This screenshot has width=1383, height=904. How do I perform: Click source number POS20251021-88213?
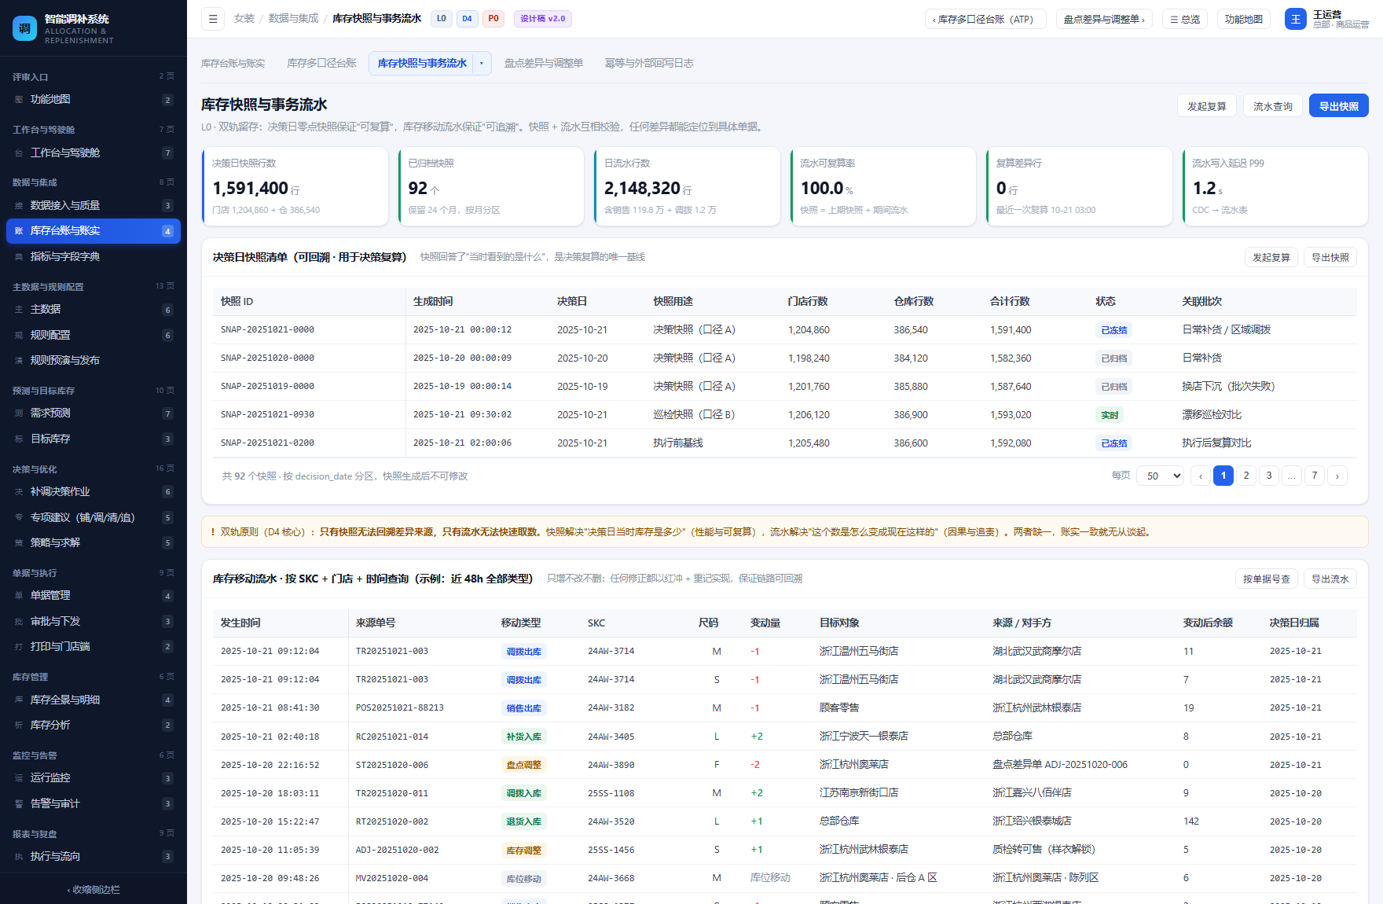click(x=400, y=708)
